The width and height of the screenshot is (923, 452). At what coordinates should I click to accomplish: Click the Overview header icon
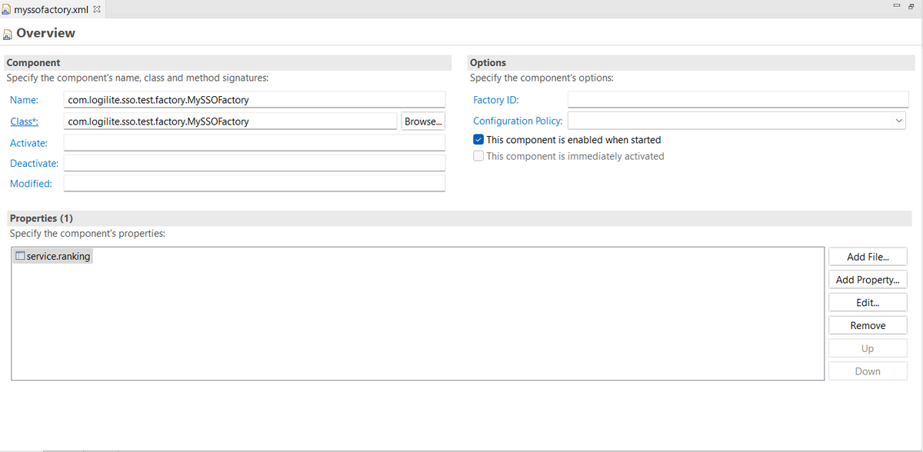click(x=8, y=33)
